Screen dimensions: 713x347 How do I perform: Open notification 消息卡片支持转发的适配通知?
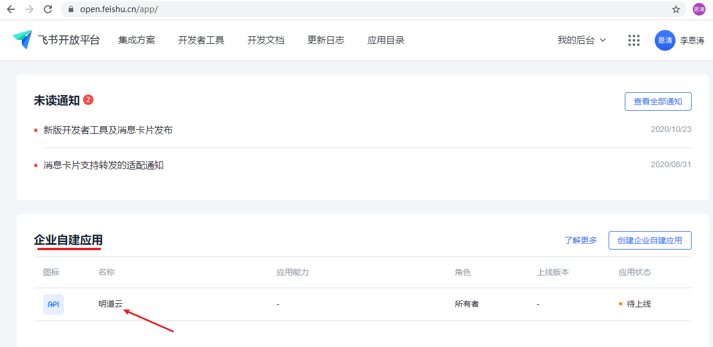(x=103, y=165)
